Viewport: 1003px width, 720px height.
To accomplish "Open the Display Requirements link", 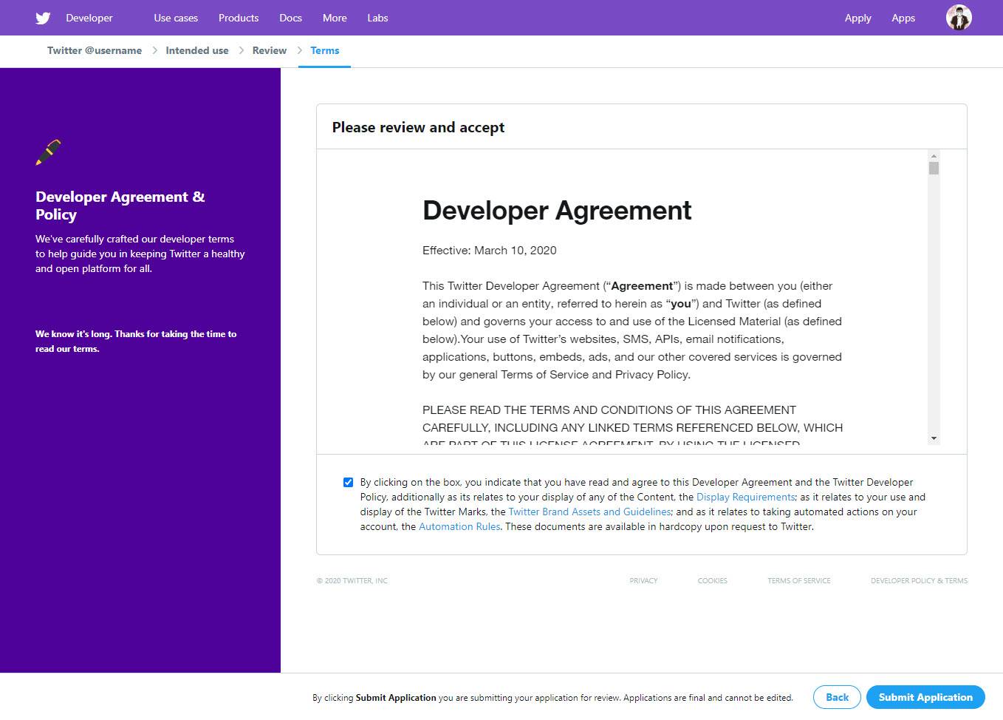I will pos(745,497).
